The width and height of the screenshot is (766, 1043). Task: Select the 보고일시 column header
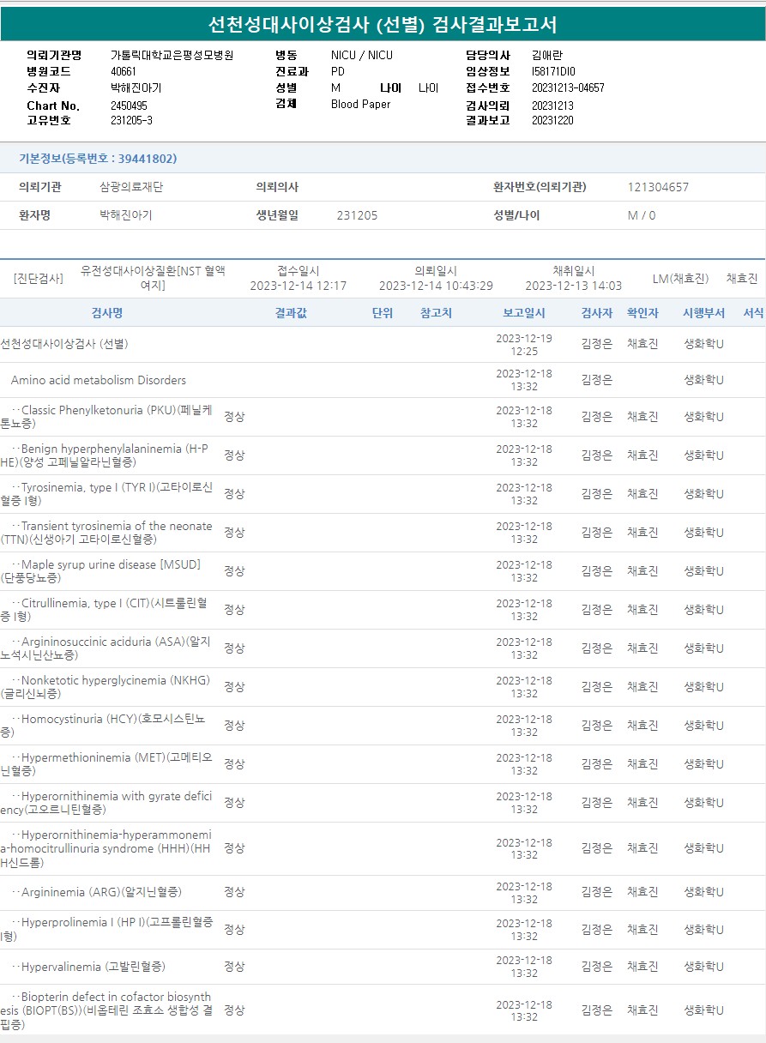pyautogui.click(x=523, y=313)
